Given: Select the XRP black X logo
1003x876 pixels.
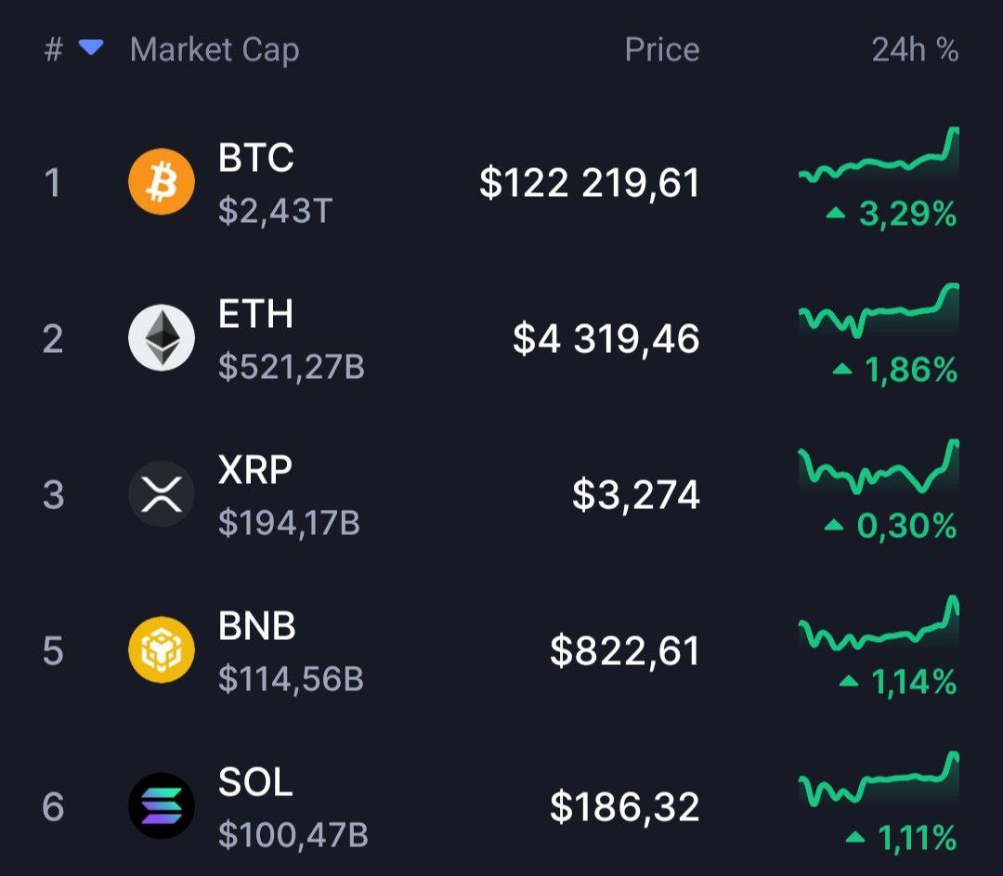Looking at the screenshot, I should [162, 493].
